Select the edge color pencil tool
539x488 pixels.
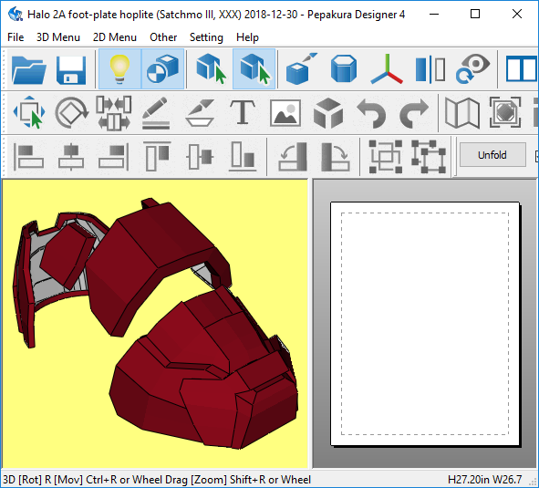[x=156, y=112]
